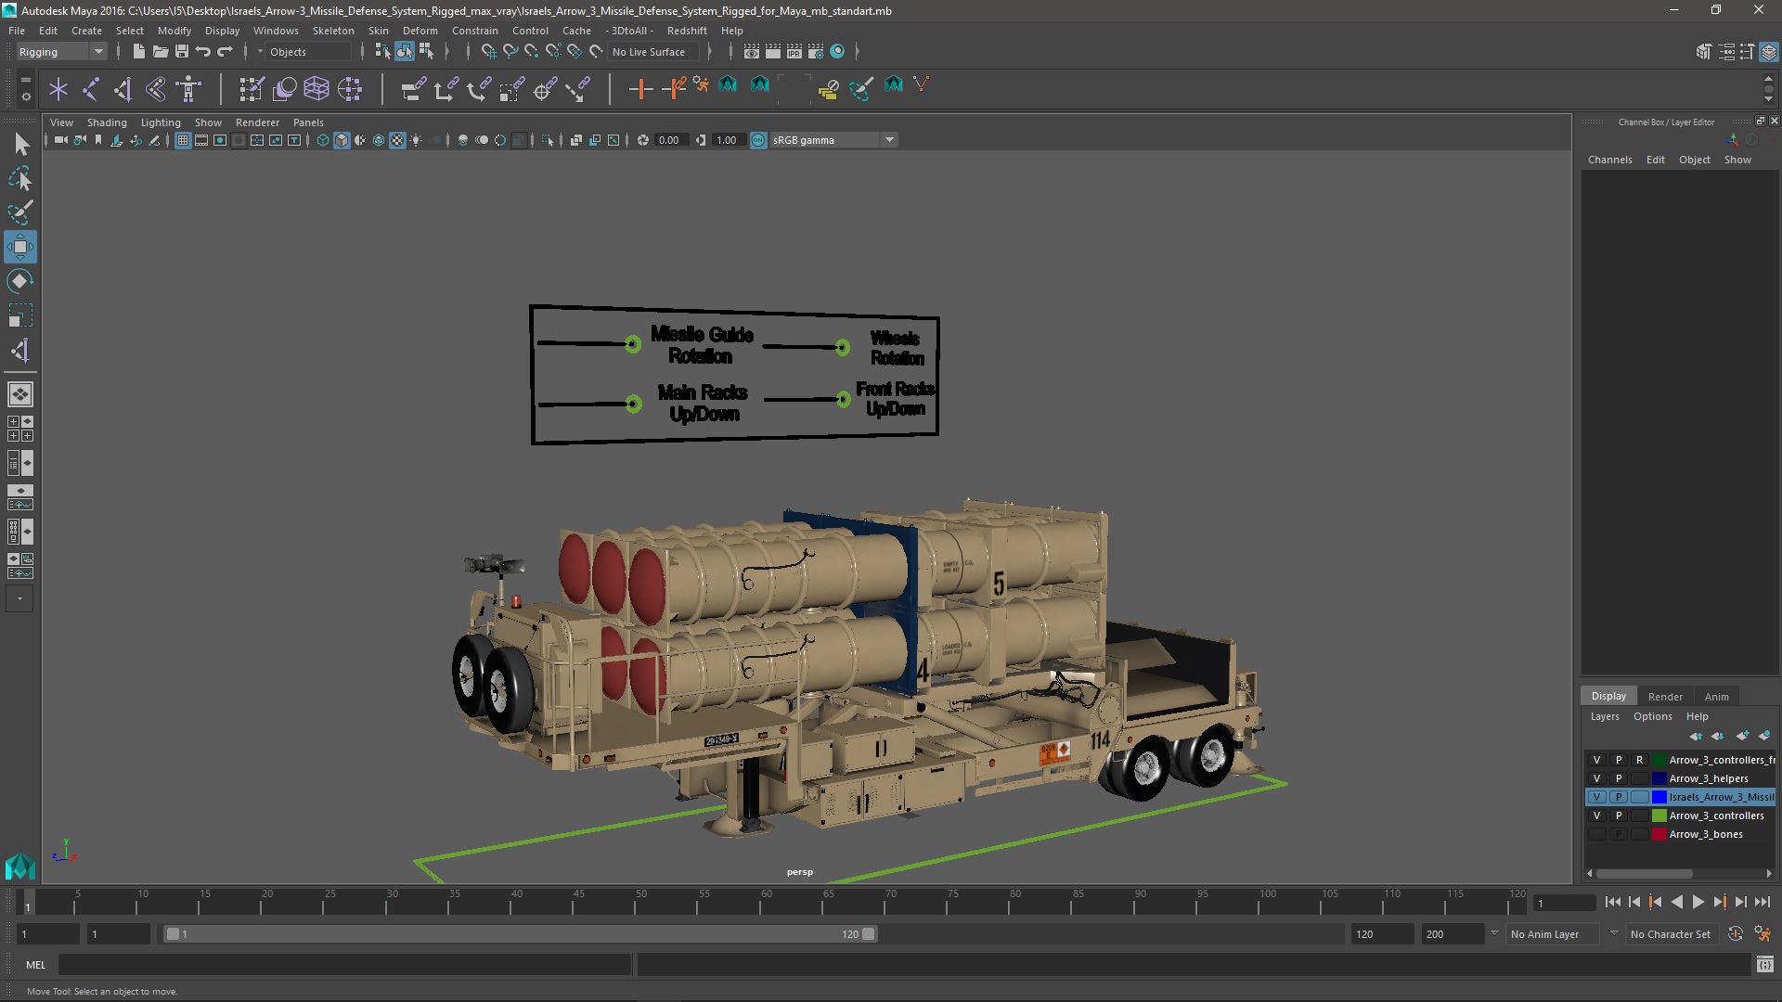Open the Deform menu

coord(420,31)
